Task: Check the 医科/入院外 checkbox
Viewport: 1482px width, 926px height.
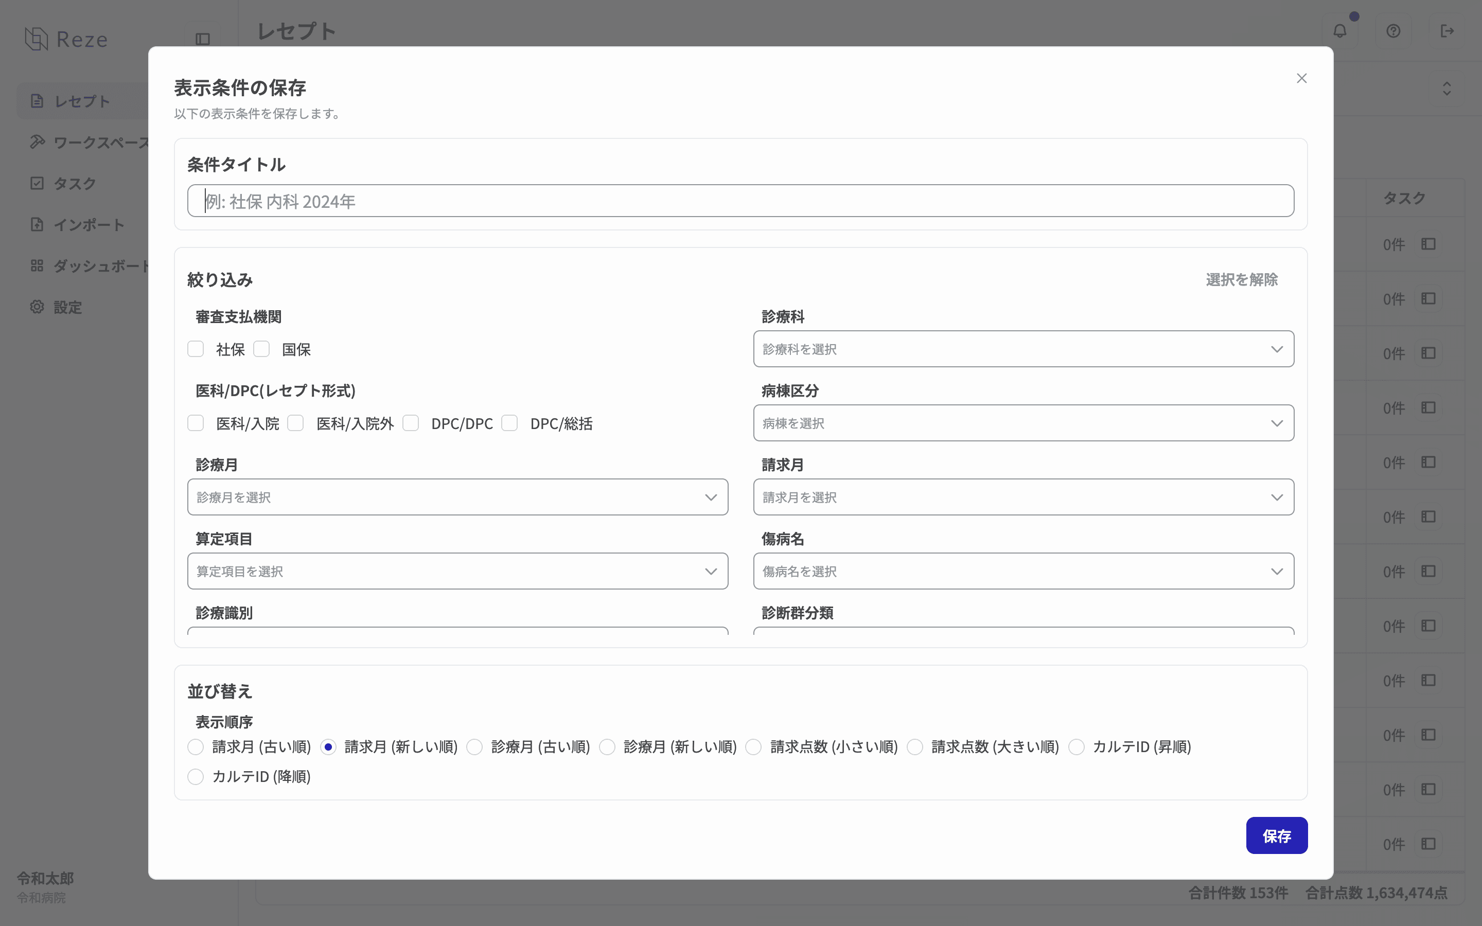Action: [x=296, y=423]
